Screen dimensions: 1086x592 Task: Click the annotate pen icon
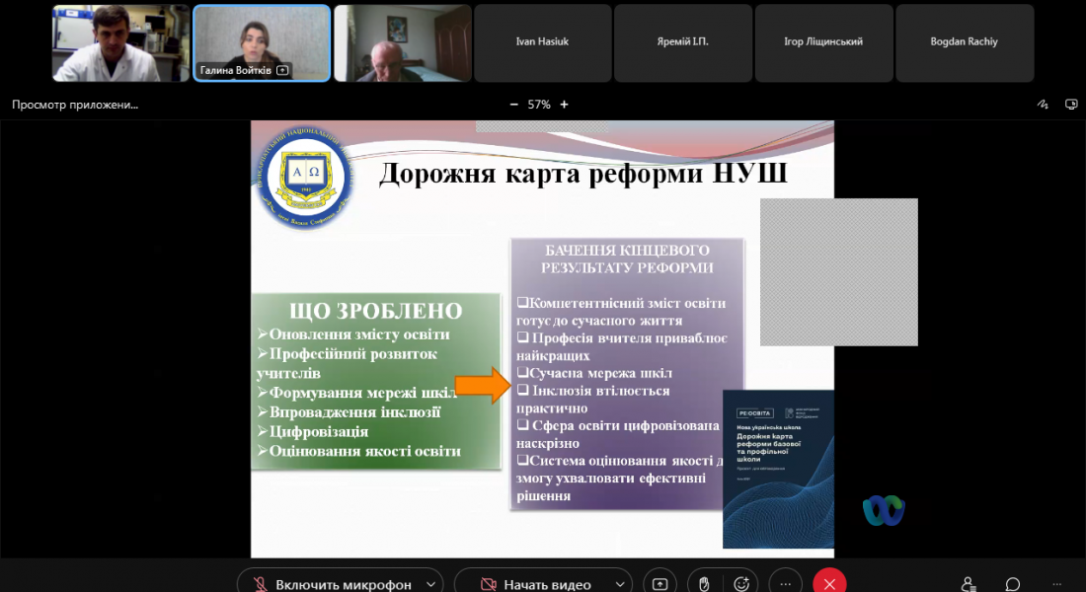(1043, 105)
